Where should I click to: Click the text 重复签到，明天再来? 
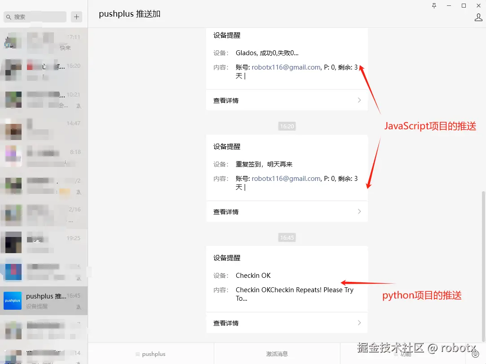point(264,164)
